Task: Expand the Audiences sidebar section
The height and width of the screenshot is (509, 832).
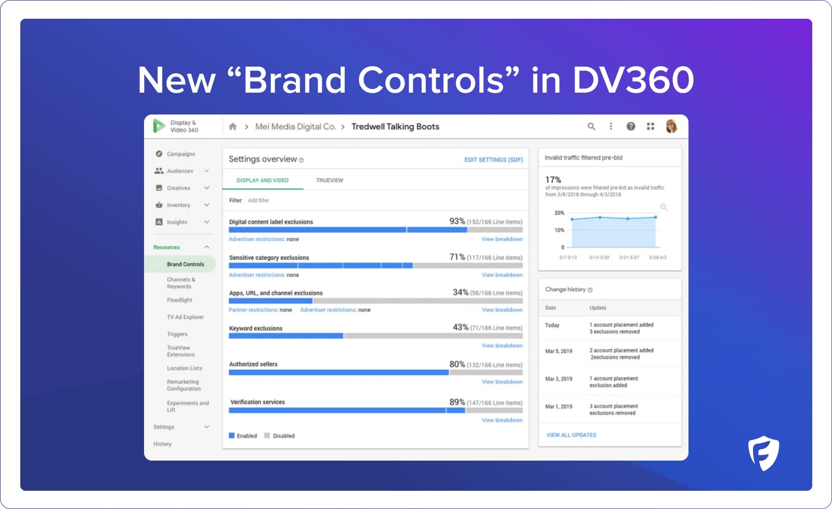Action: [x=206, y=171]
